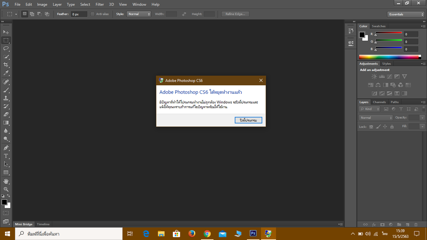Viewport: 427px width, 240px height.
Task: Click the Curves adjustment icon
Action: (x=389, y=77)
